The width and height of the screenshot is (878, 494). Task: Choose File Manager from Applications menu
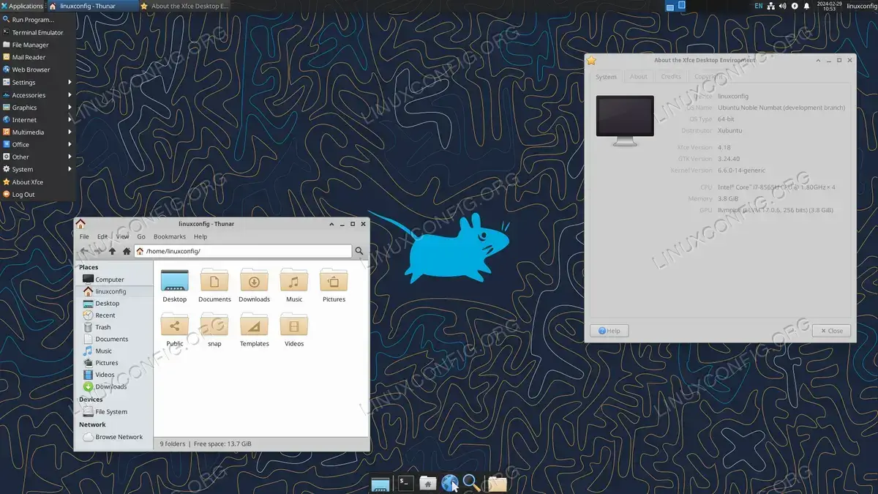37,45
